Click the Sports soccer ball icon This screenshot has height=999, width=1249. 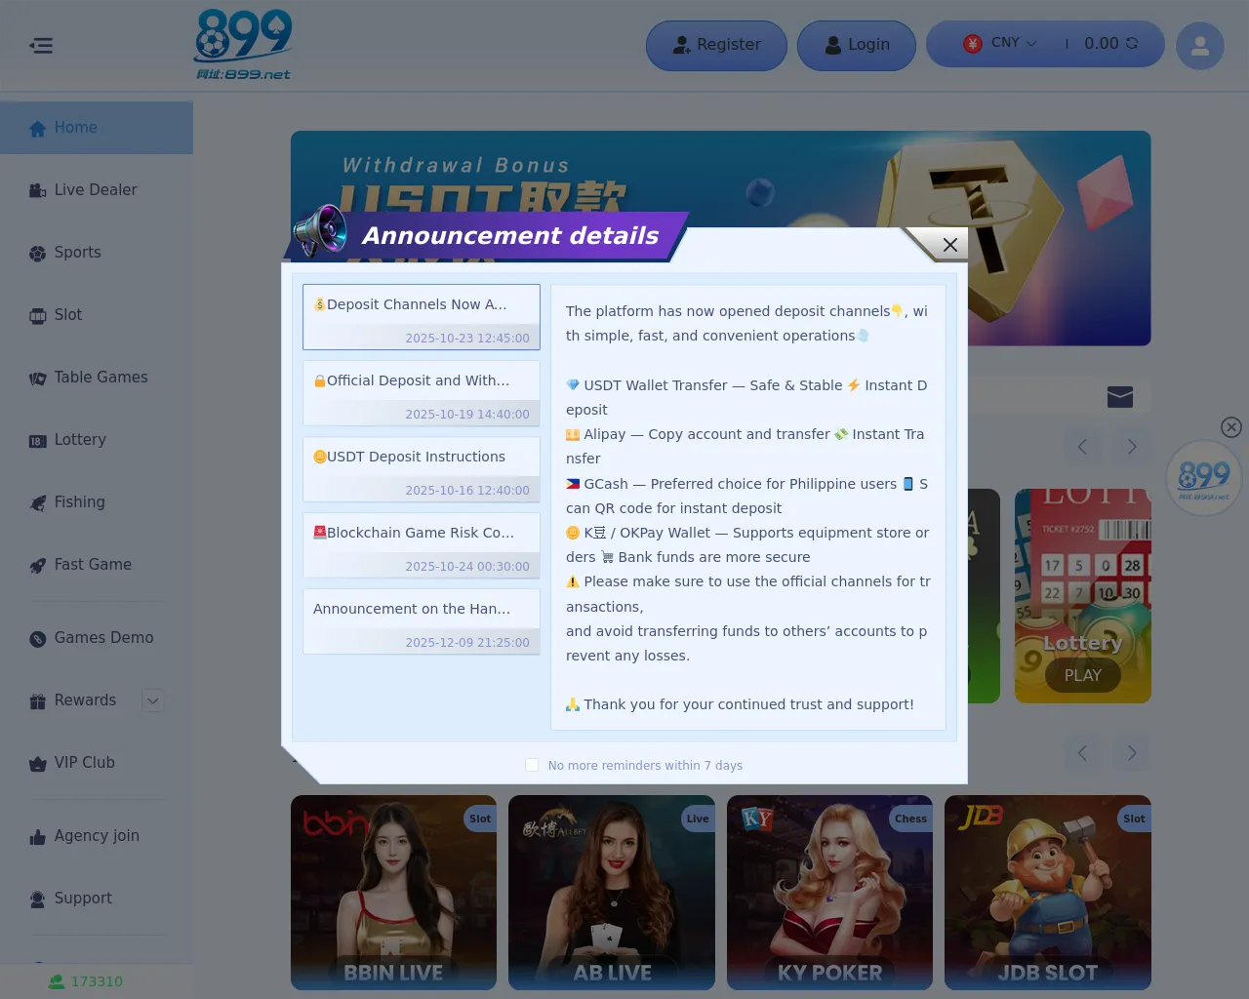pyautogui.click(x=38, y=254)
